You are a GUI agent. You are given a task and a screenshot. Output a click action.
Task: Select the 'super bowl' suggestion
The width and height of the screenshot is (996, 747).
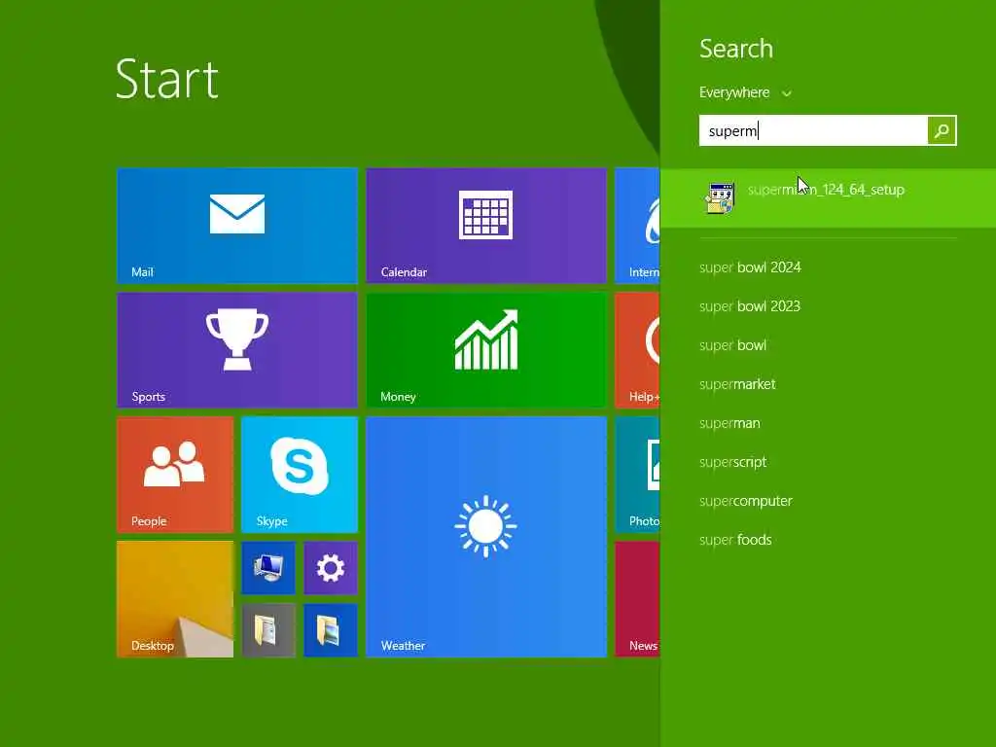[733, 345]
